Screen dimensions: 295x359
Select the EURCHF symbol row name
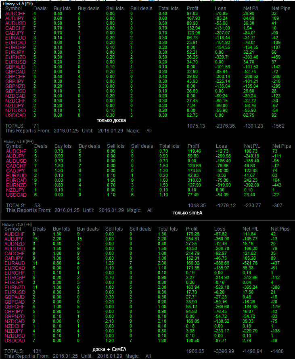click(x=15, y=273)
